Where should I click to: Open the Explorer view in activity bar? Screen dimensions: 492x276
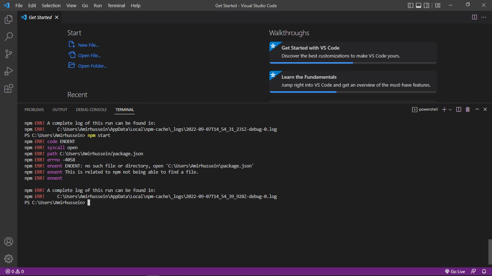click(x=9, y=19)
